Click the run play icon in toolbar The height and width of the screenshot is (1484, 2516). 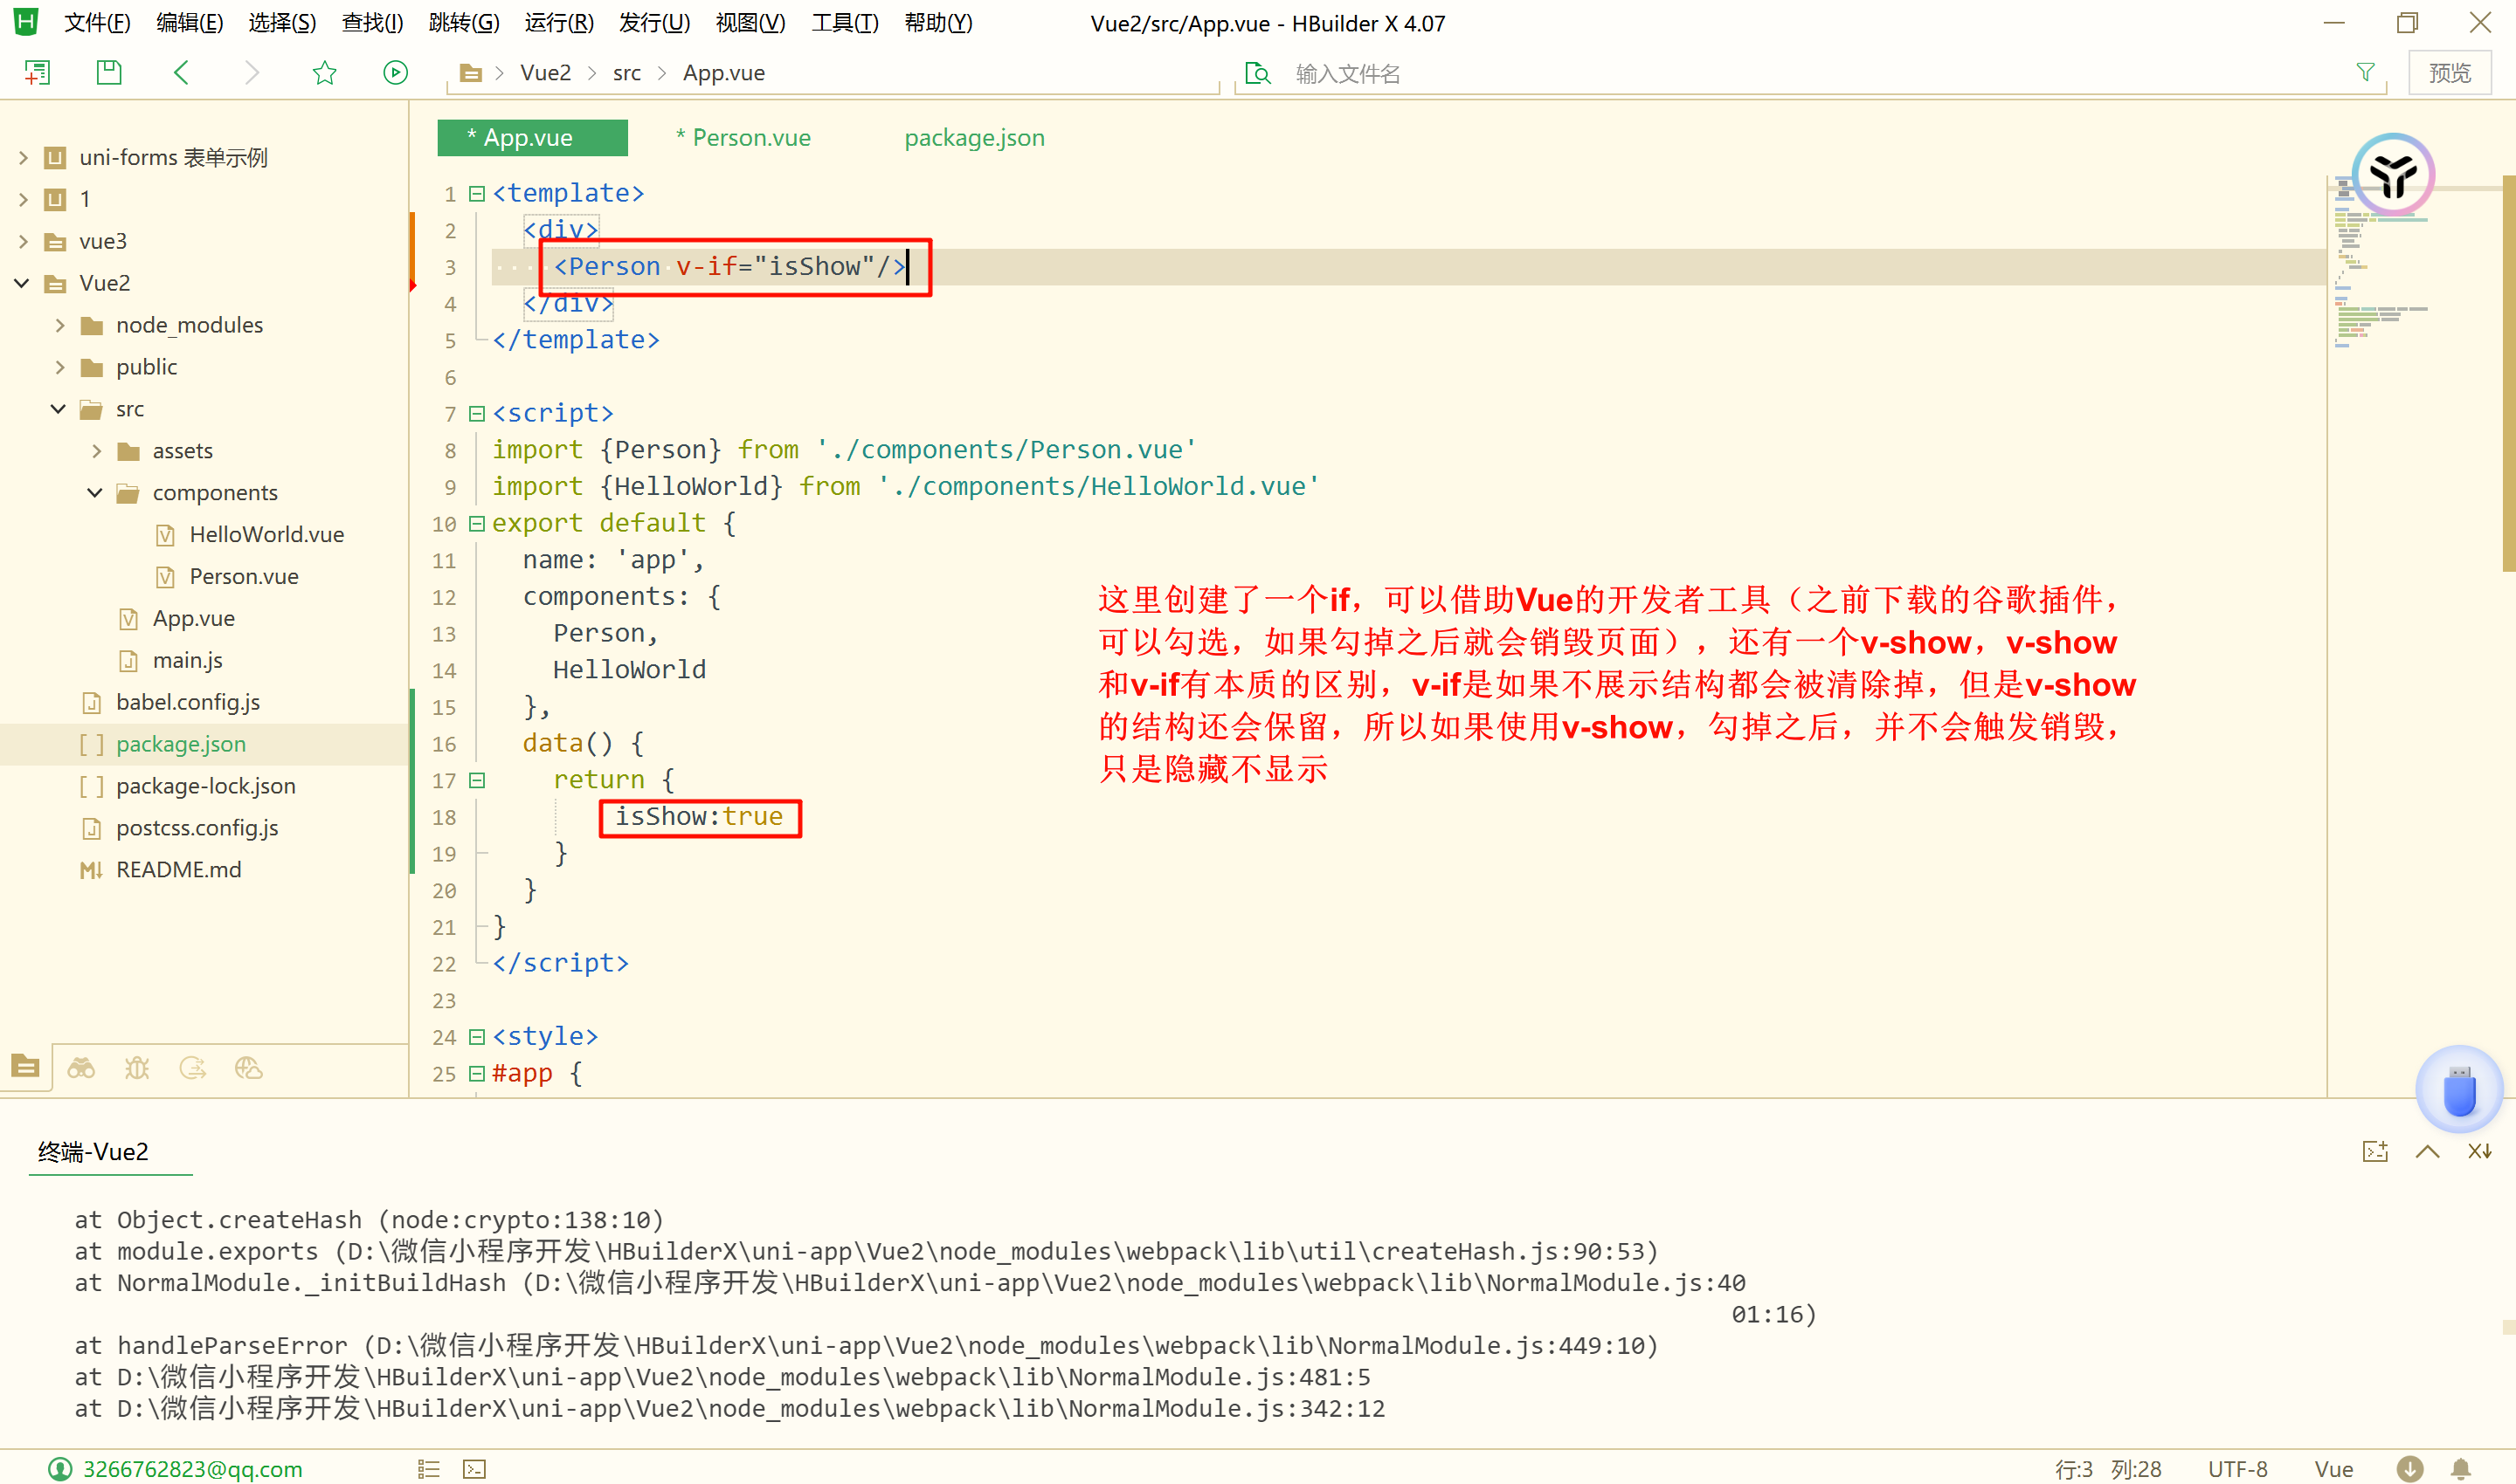396,72
